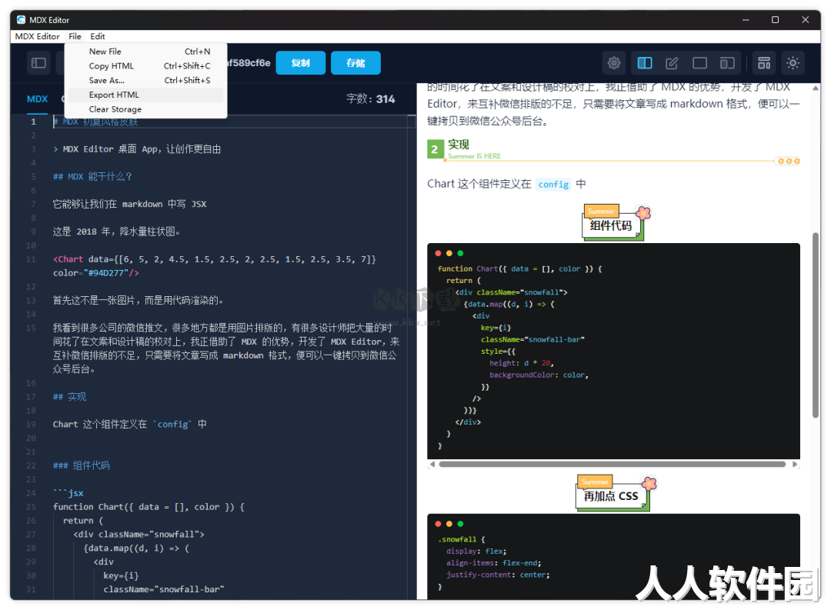Select Save As... in the File menu
This screenshot has width=831, height=610.
point(145,80)
